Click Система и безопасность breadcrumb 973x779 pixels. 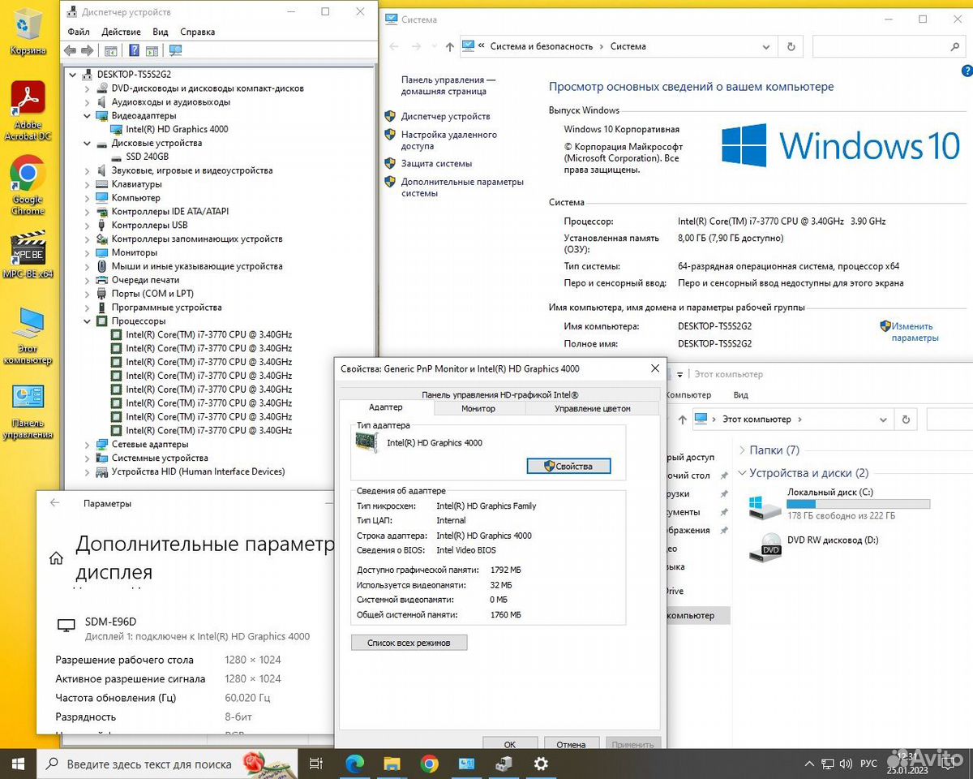(x=542, y=47)
